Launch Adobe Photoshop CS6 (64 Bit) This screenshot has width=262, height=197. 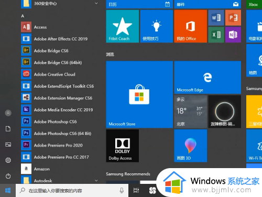pyautogui.click(x=59, y=133)
